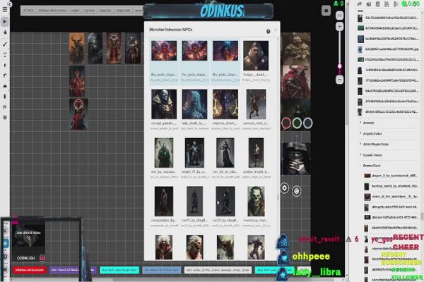The width and height of the screenshot is (424, 282).
Task: Activate the Draw brush tool
Action: pyautogui.click(x=5, y=44)
